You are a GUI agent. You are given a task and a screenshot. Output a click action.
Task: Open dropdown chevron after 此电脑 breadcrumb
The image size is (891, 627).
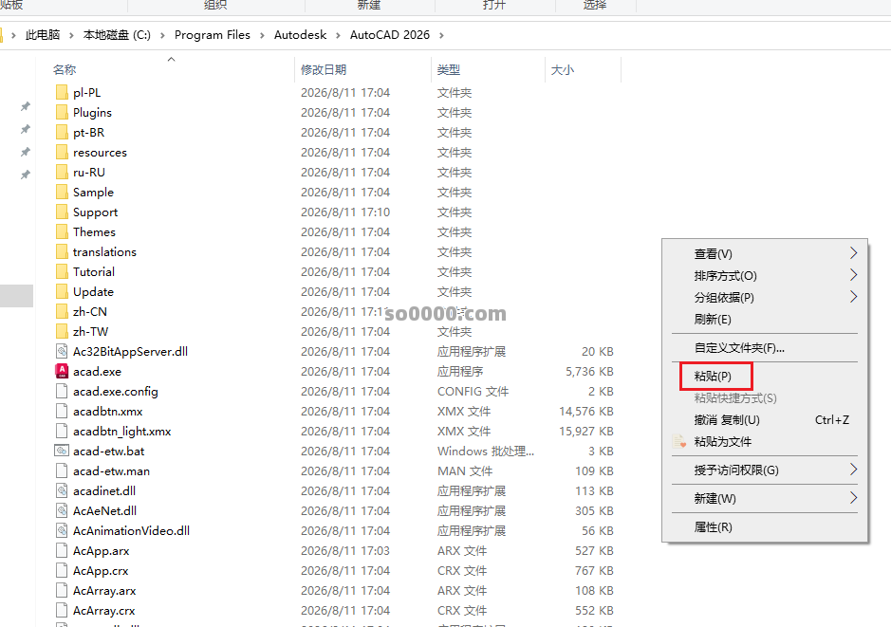(x=71, y=35)
